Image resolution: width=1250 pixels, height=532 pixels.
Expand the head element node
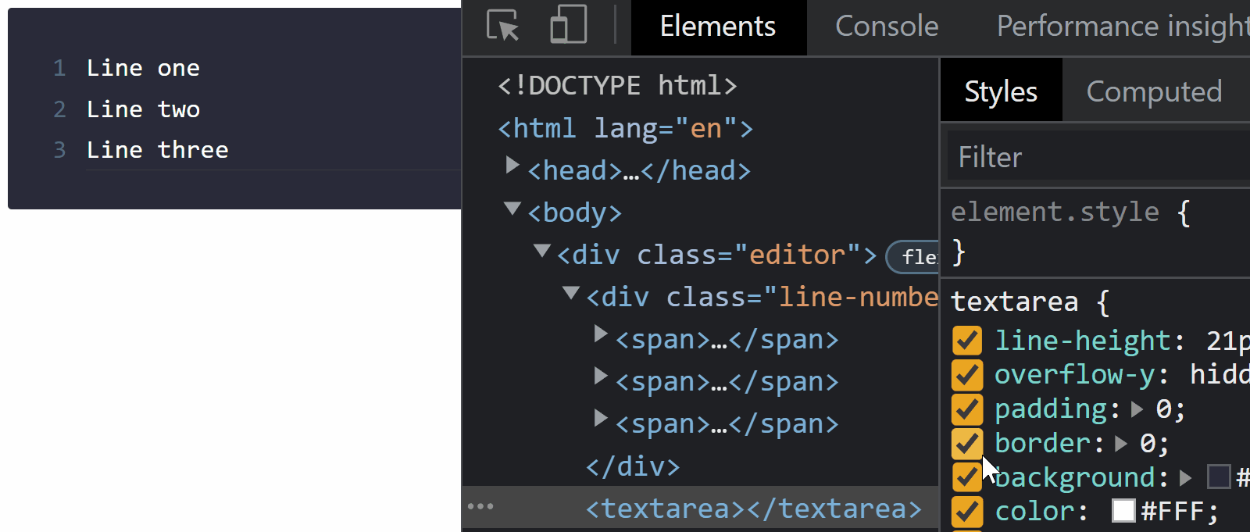pyautogui.click(x=512, y=166)
